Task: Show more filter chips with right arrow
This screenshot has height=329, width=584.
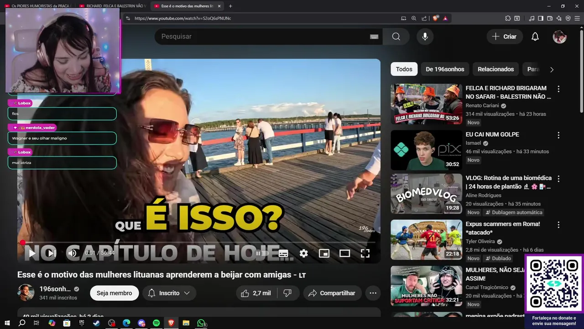Action: pos(552,69)
